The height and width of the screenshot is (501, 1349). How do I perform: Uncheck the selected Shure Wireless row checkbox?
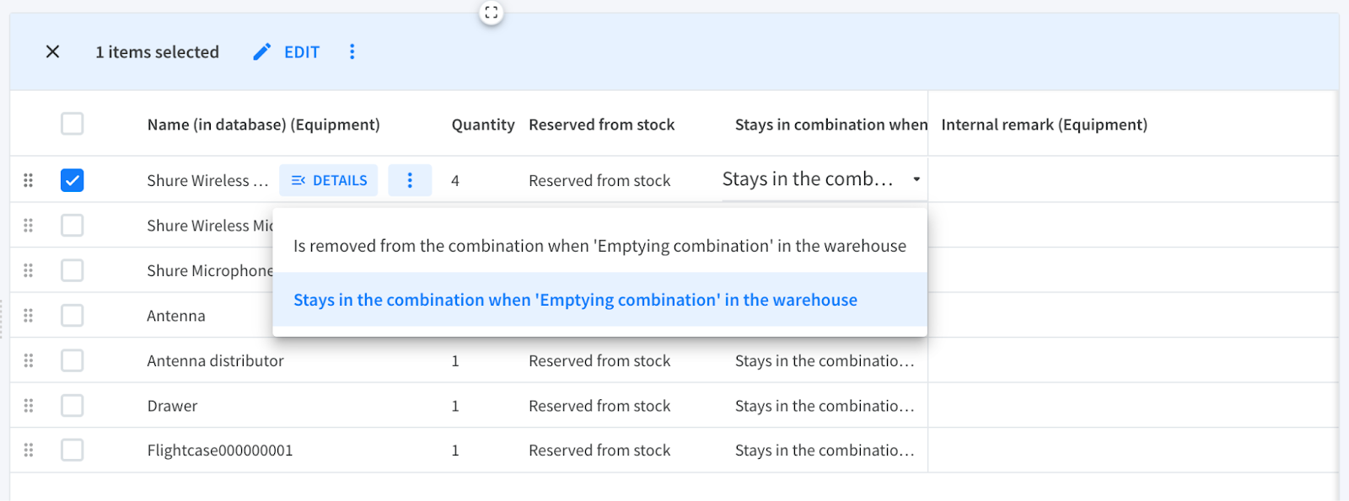coord(73,180)
